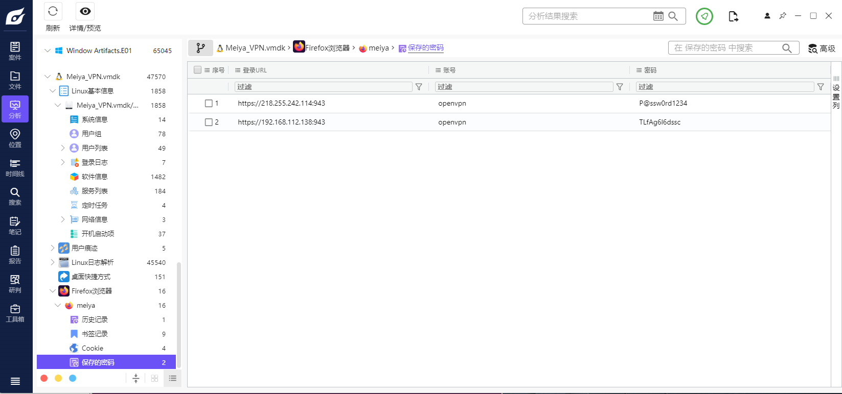Open the 文件 section in sidebar
Screen dimensions: 842x394
pos(15,80)
